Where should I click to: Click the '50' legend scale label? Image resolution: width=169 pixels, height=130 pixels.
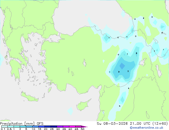(x=82, y=129)
